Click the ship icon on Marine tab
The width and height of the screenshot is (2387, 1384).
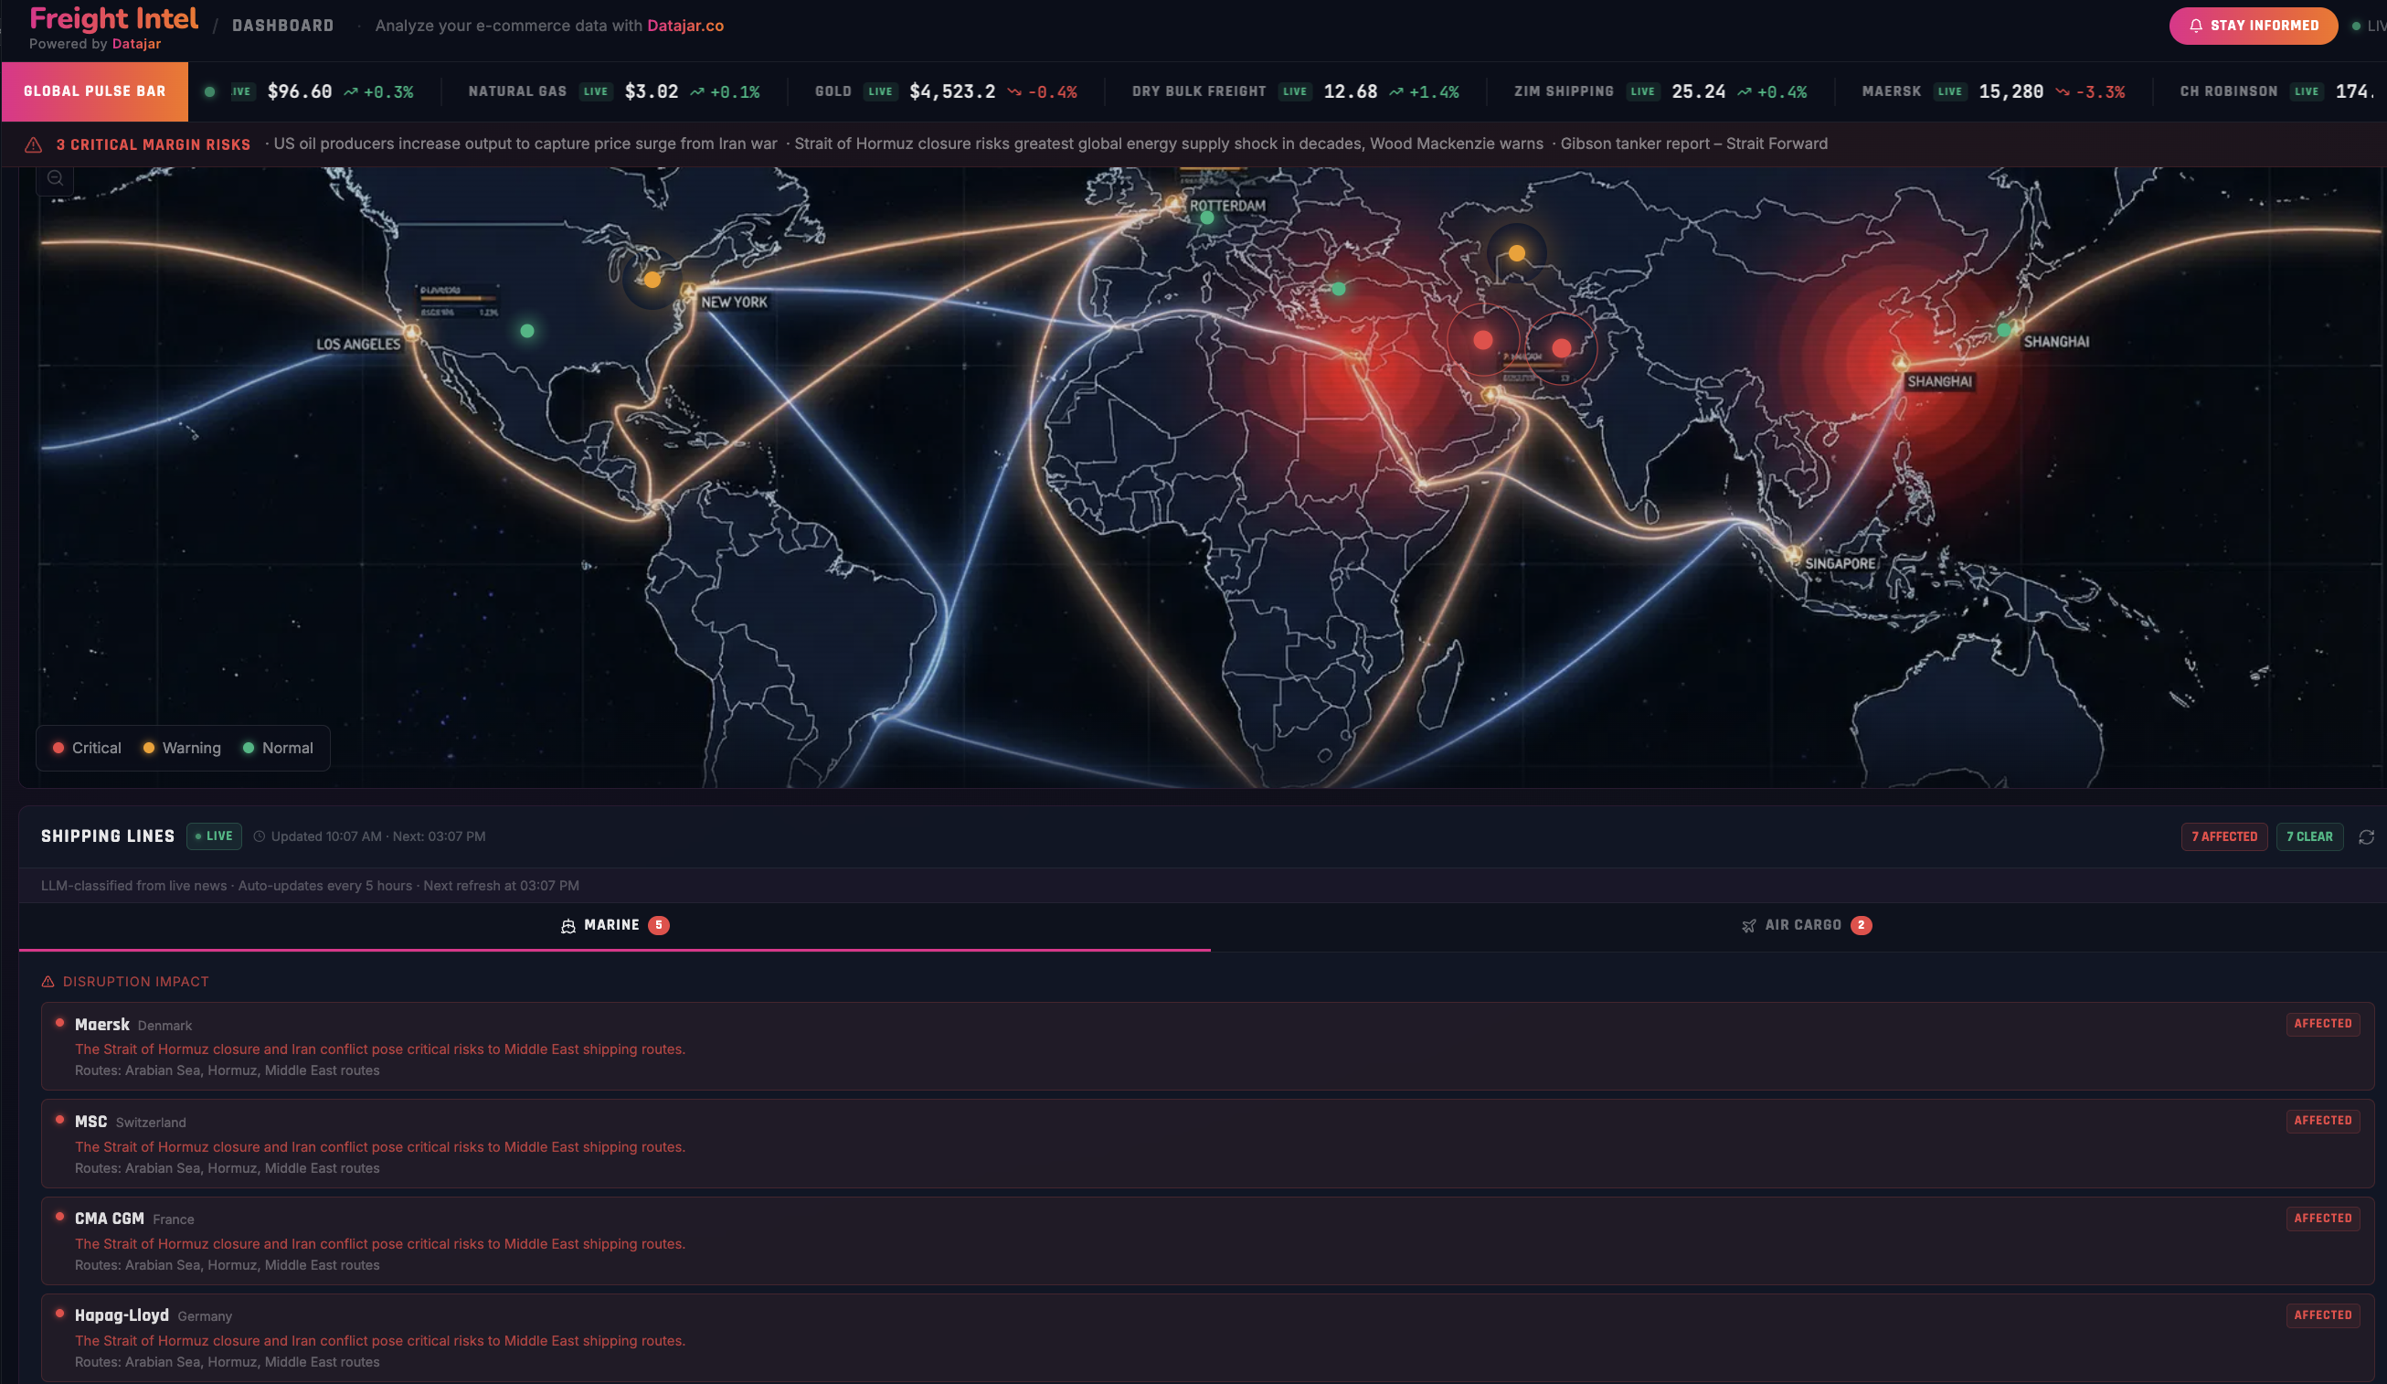click(x=568, y=925)
